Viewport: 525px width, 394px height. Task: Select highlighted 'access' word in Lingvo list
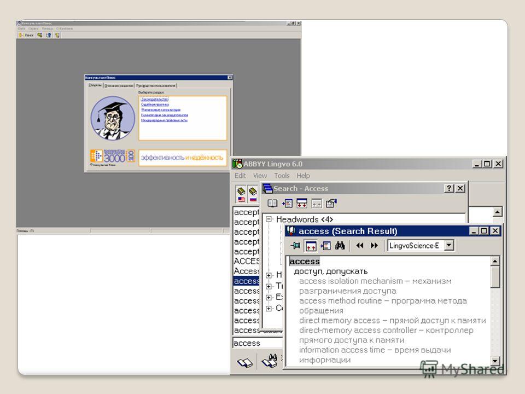click(247, 281)
